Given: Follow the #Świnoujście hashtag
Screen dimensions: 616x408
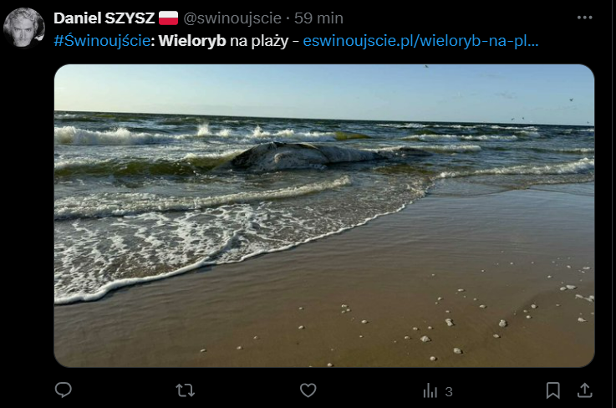Looking at the screenshot, I should tap(102, 41).
